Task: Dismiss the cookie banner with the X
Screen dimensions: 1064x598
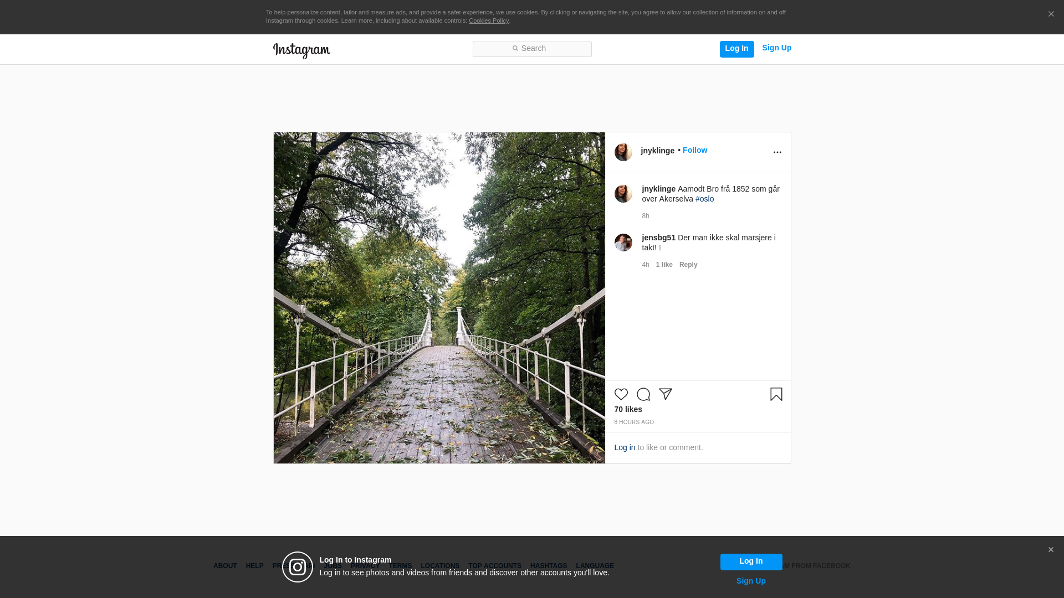Action: (1051, 14)
